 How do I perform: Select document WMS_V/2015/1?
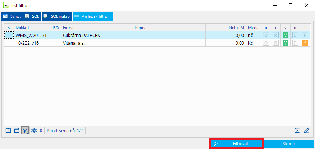pos(32,35)
